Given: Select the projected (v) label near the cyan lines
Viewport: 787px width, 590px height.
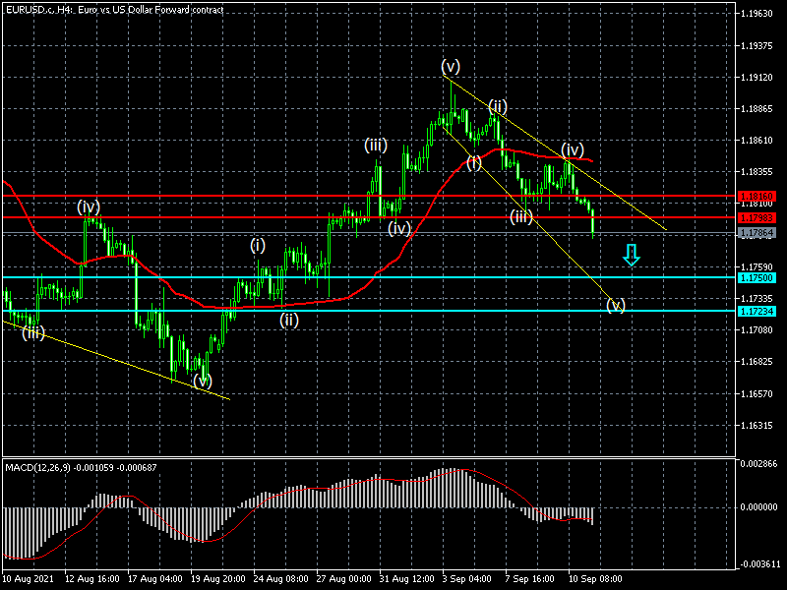Looking at the screenshot, I should (616, 304).
